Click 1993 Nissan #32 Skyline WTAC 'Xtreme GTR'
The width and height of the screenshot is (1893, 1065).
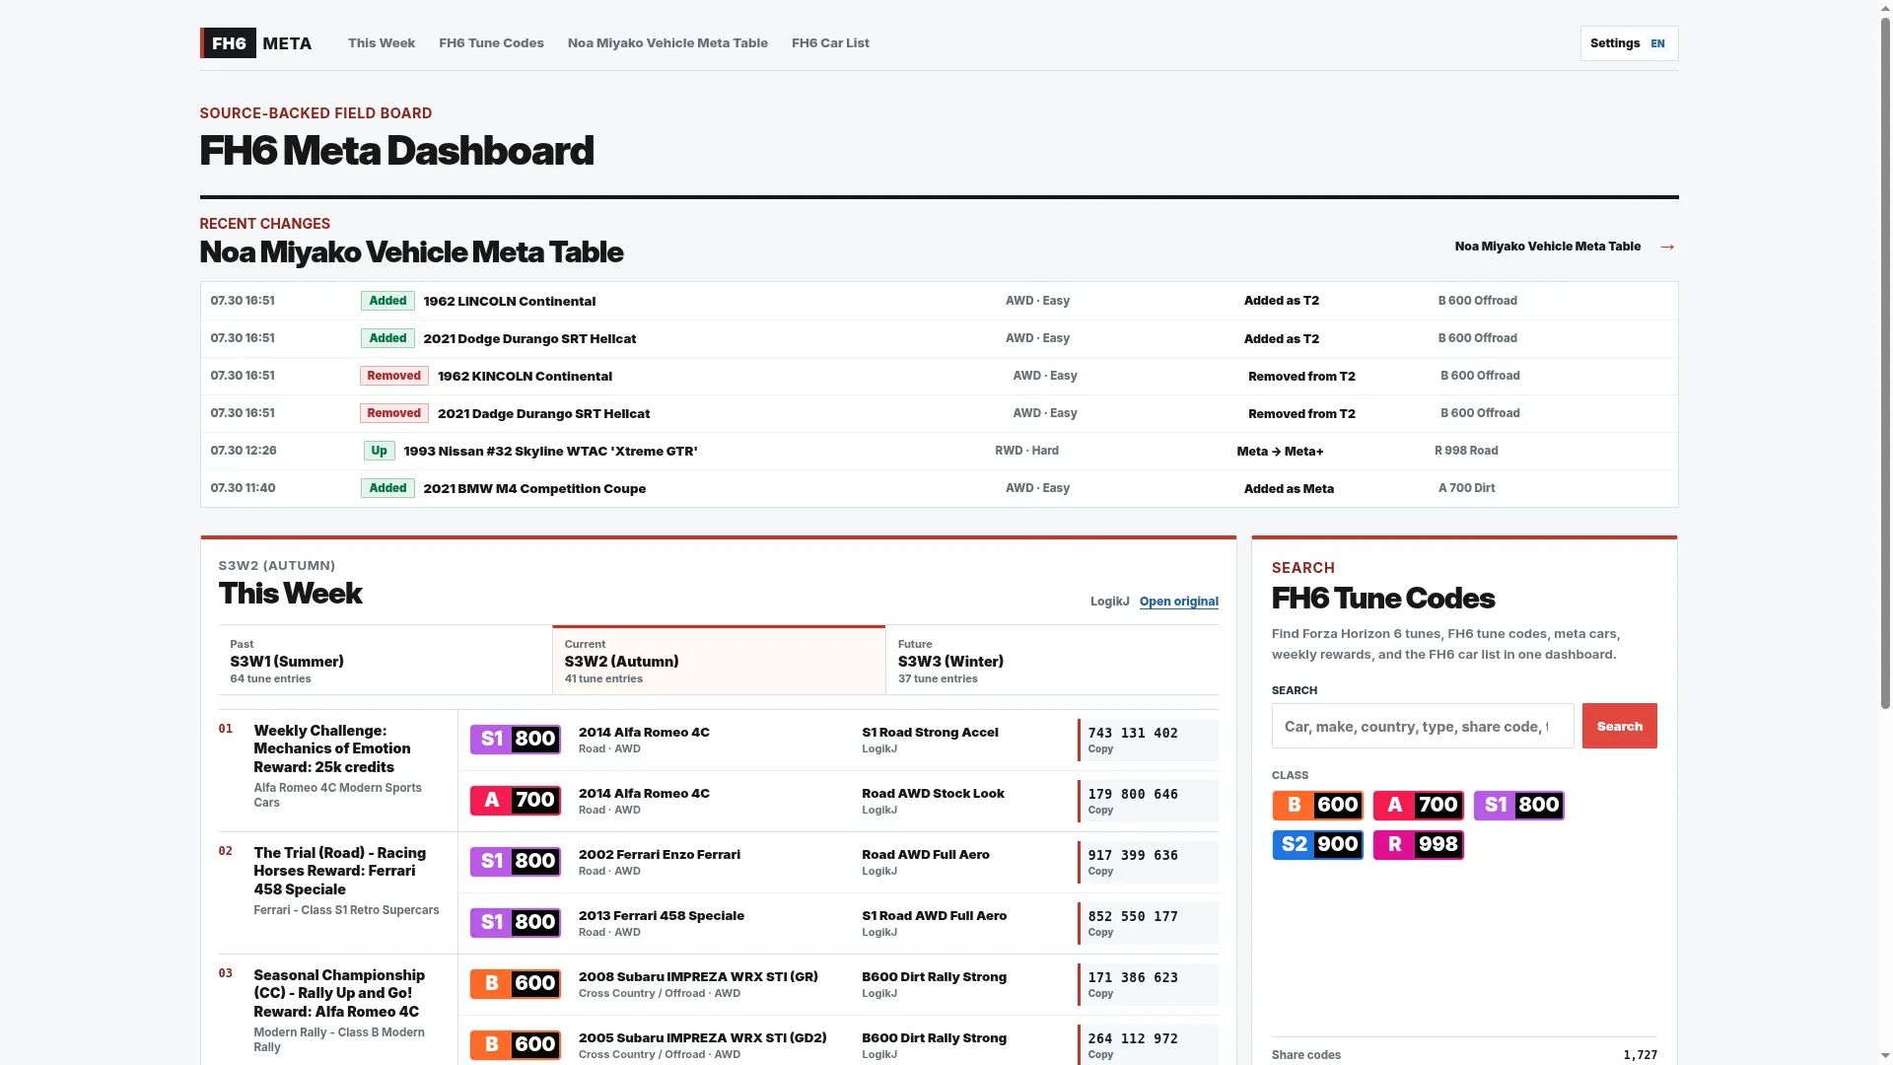tap(550, 452)
